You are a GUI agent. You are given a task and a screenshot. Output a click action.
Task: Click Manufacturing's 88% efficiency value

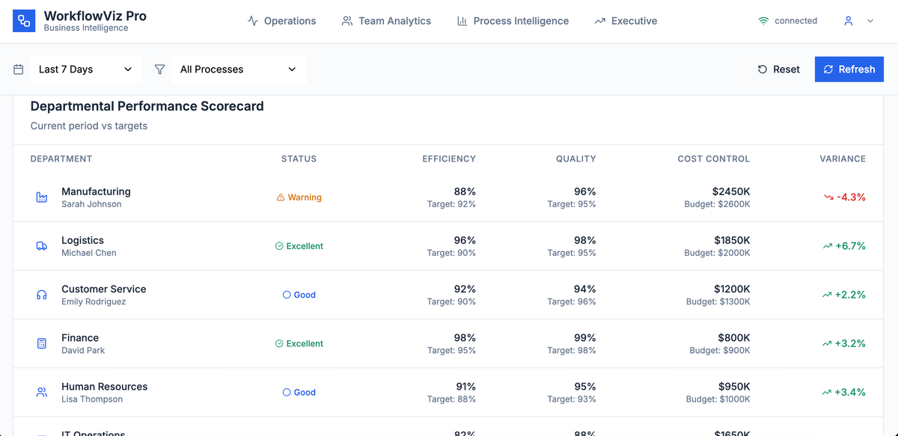click(x=465, y=191)
